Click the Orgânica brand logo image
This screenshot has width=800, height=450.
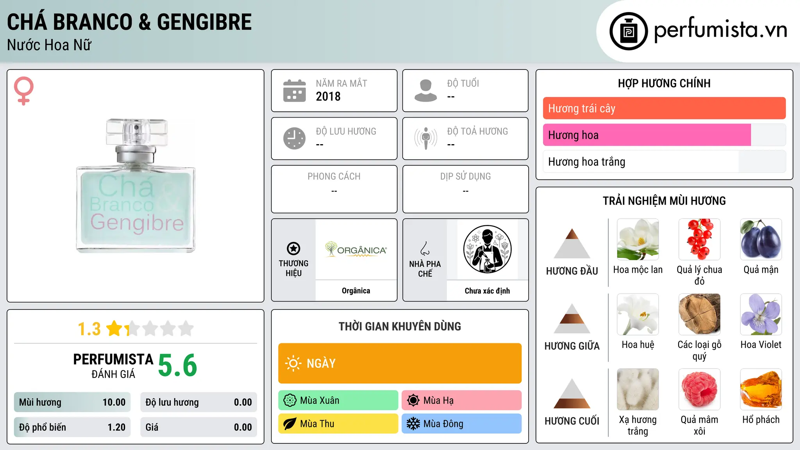pos(356,249)
